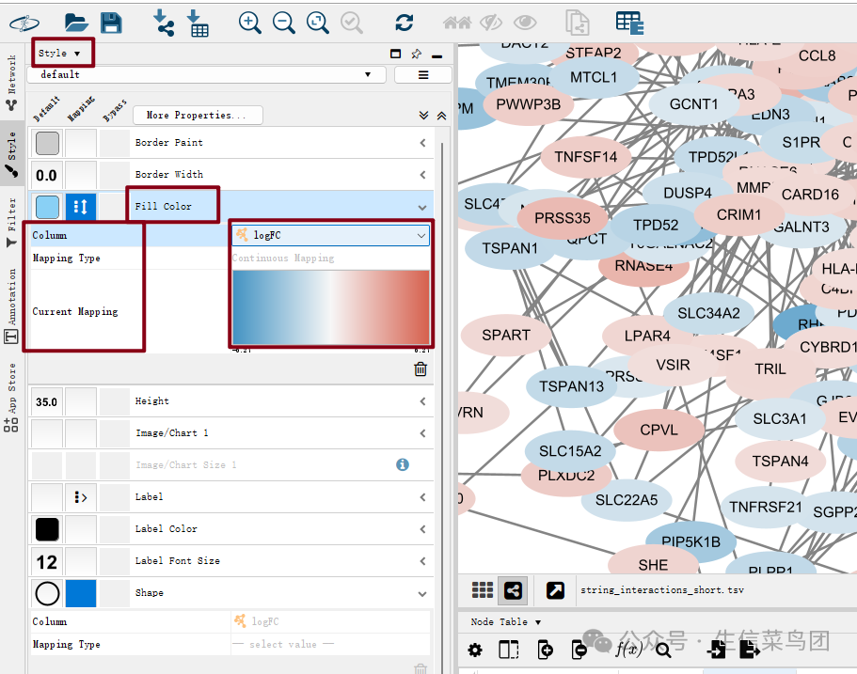Open continuous mapping gradient editor
This screenshot has height=674, width=857.
pyautogui.click(x=331, y=307)
